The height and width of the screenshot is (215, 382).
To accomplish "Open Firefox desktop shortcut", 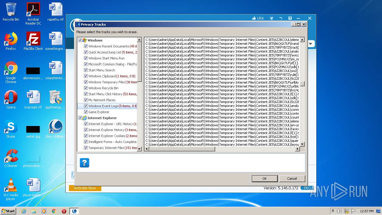I will pos(11,41).
